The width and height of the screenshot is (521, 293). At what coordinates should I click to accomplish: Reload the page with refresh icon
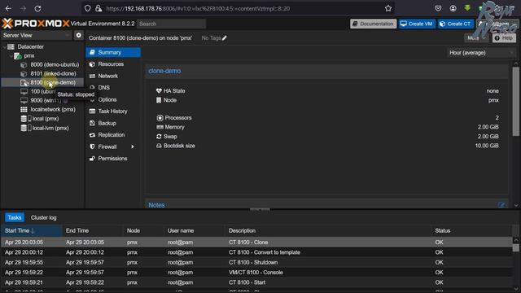tap(37, 9)
